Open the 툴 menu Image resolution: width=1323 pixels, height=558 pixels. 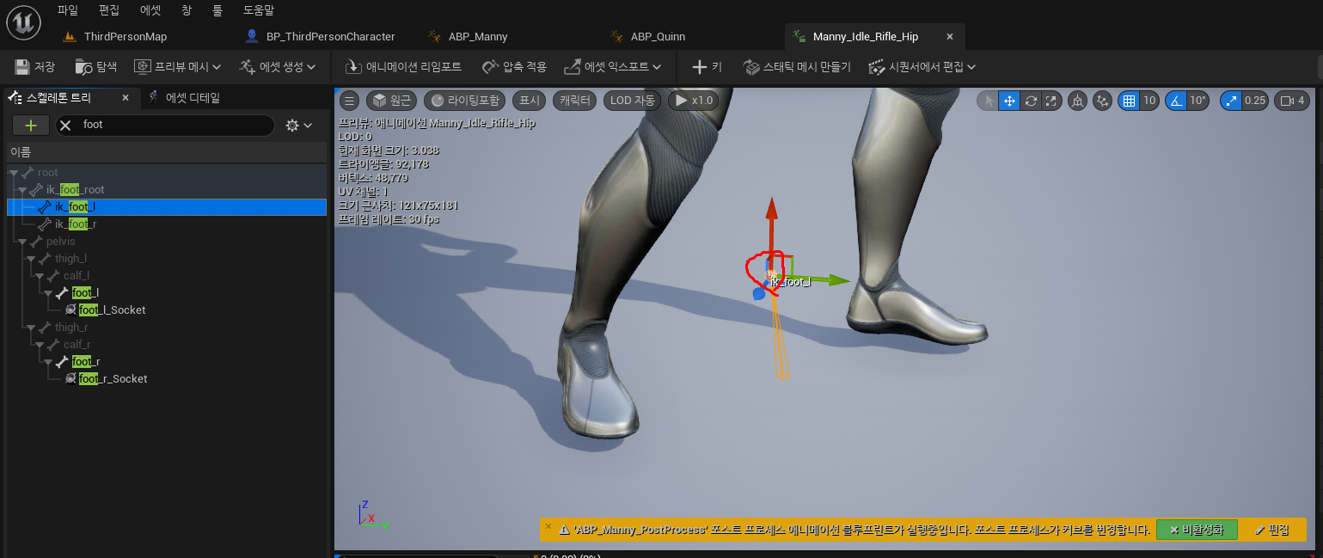pyautogui.click(x=217, y=10)
